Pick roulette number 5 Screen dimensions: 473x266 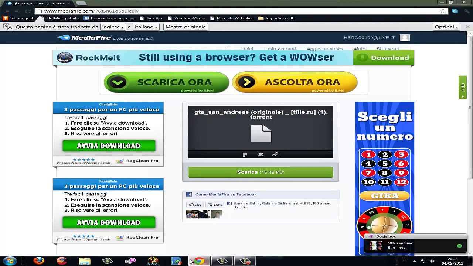pos(385,164)
